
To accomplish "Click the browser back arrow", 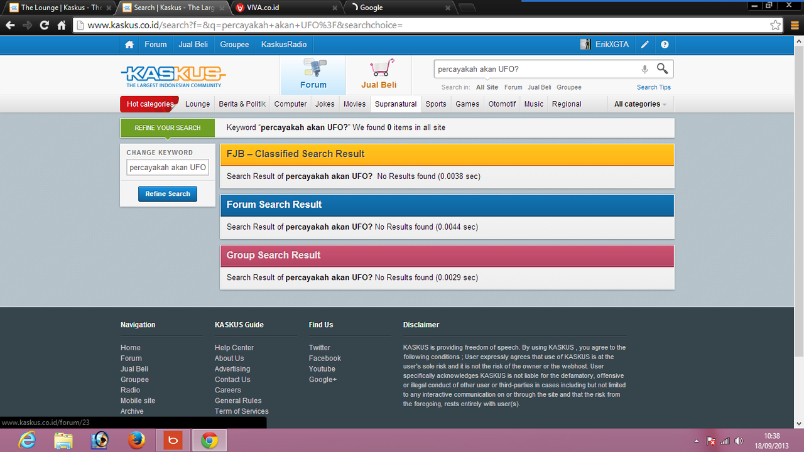I will click(x=10, y=25).
